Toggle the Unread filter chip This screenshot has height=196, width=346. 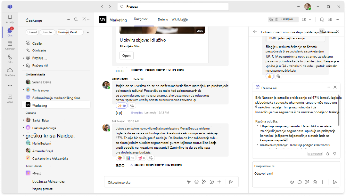[x=32, y=32]
